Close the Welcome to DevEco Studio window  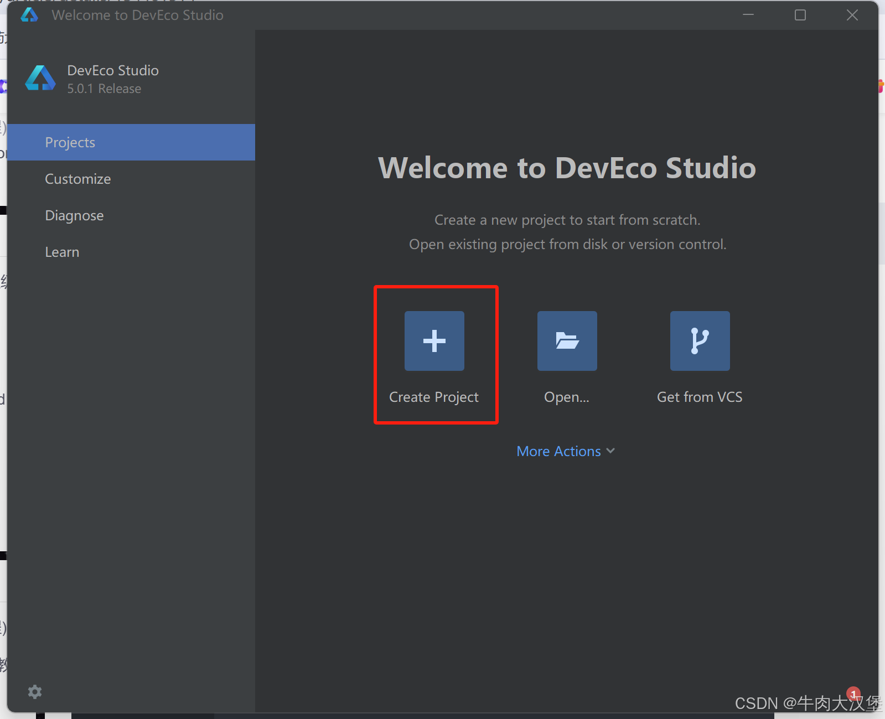852,15
